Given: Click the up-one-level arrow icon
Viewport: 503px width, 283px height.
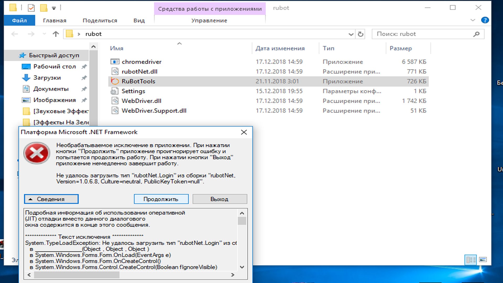Looking at the screenshot, I should tap(56, 34).
